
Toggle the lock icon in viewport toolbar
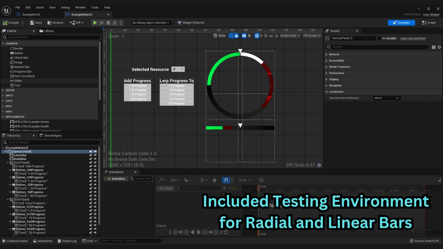[236, 36]
